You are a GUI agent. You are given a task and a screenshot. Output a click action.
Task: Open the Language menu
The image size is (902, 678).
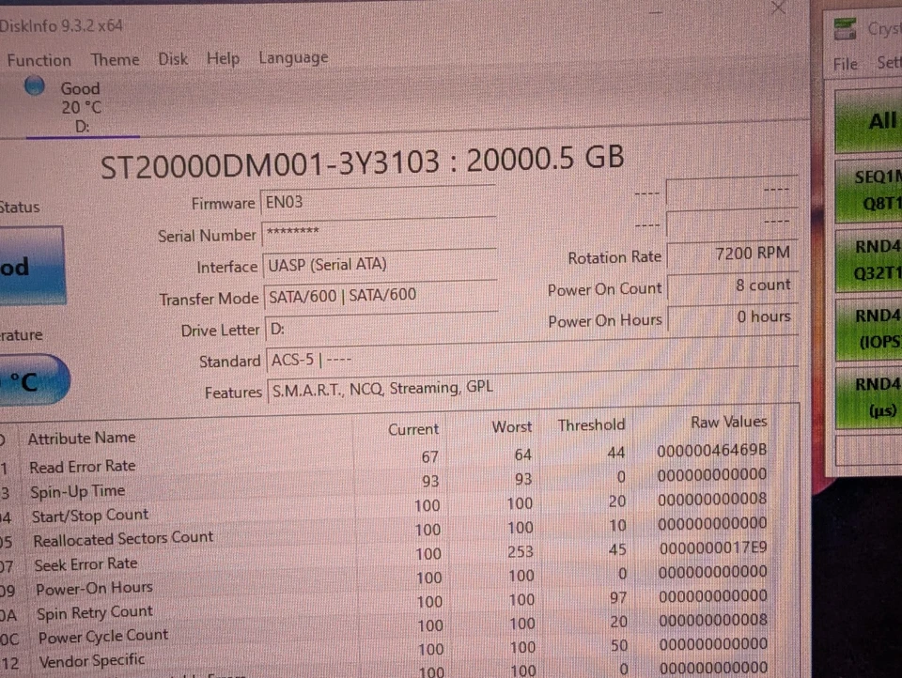point(292,56)
